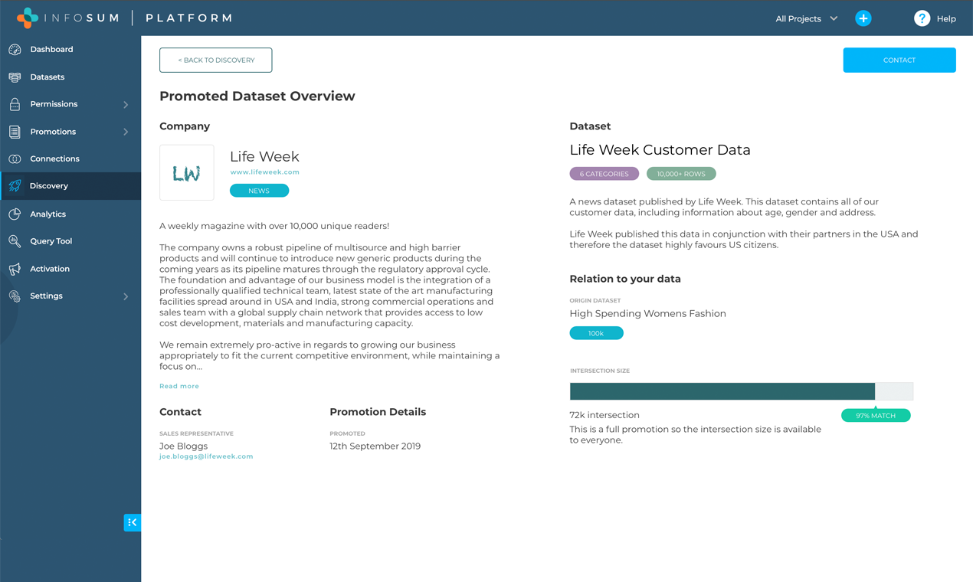This screenshot has height=582, width=973.
Task: Click Back to Discovery button
Action: [216, 60]
